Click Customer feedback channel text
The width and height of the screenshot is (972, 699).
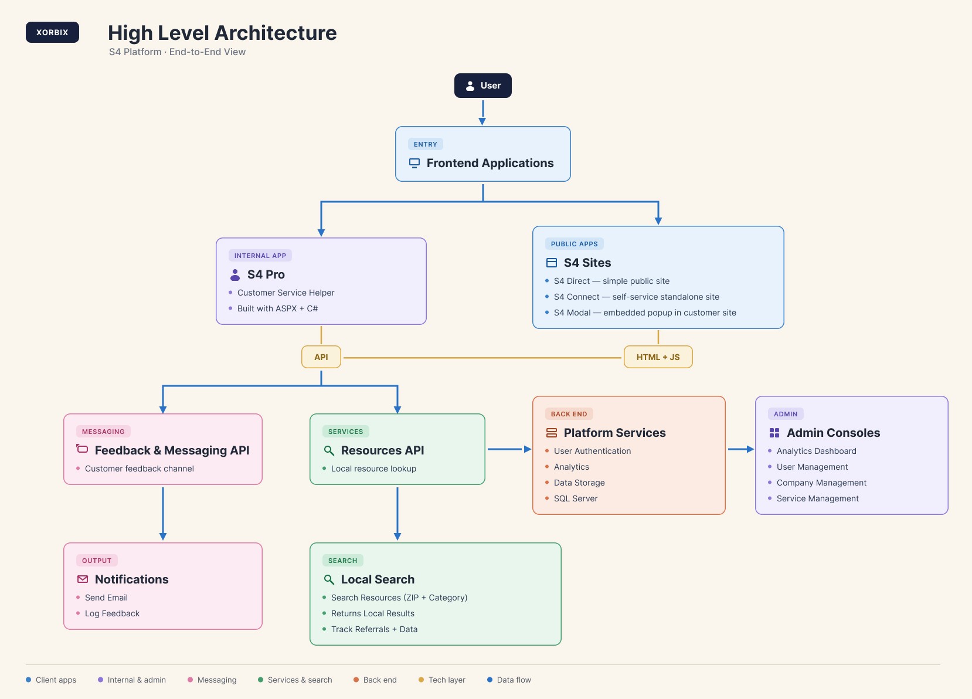coord(140,469)
